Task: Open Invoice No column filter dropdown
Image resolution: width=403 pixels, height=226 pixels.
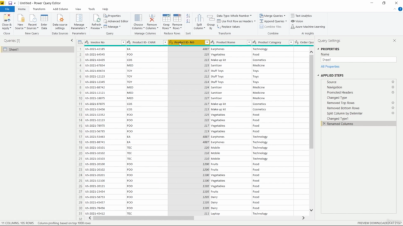Action: pos(123,42)
